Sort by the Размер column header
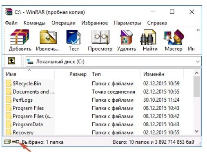This screenshot has height=154, width=207. point(72,74)
